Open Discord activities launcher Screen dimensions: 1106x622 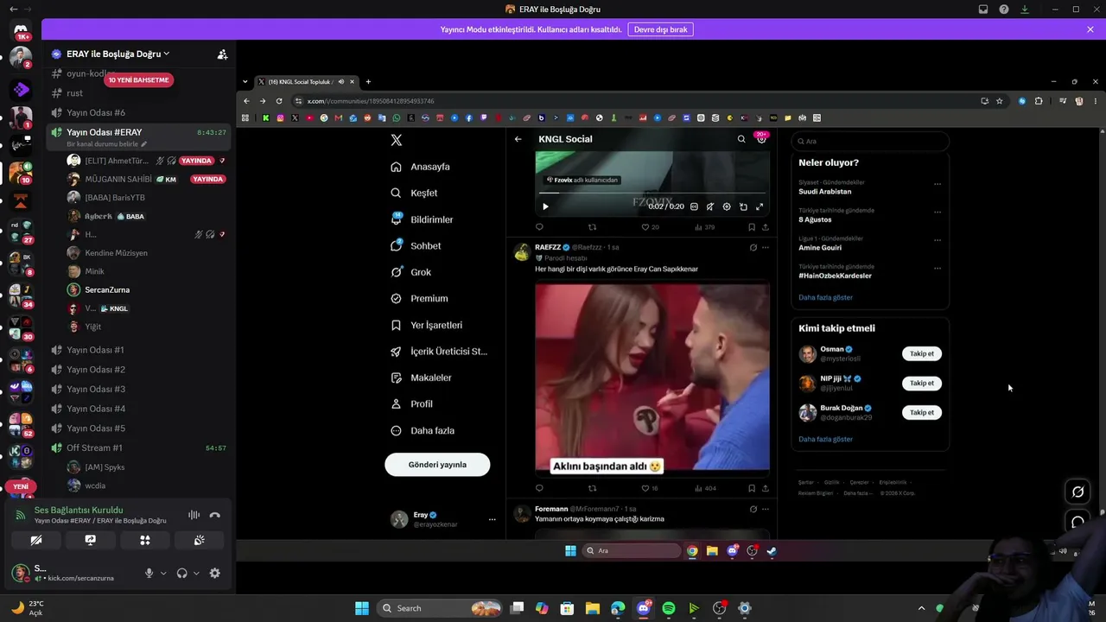pos(145,540)
